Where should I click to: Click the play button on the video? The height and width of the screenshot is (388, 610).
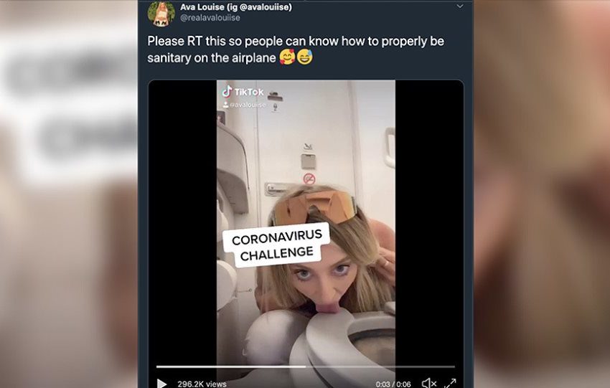162,384
